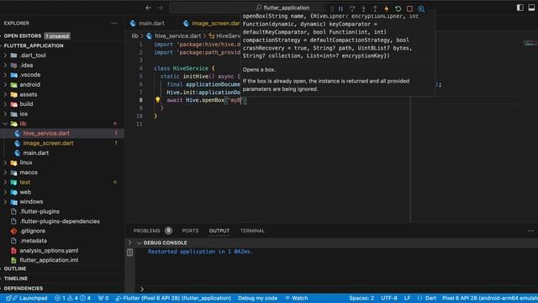Image resolution: width=538 pixels, height=303 pixels.
Task: Click the errors and warnings status indicator
Action: click(72, 298)
